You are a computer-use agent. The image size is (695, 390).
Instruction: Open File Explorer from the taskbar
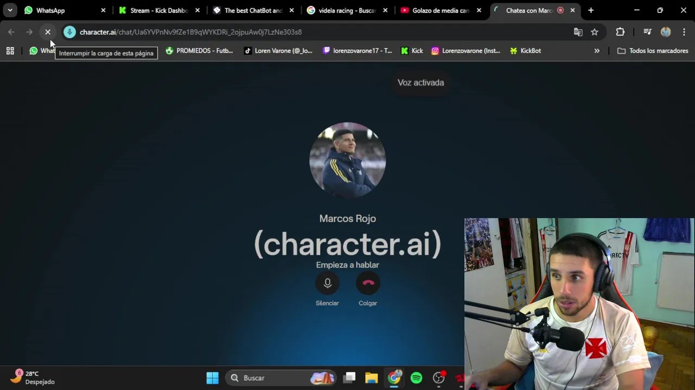tap(371, 378)
